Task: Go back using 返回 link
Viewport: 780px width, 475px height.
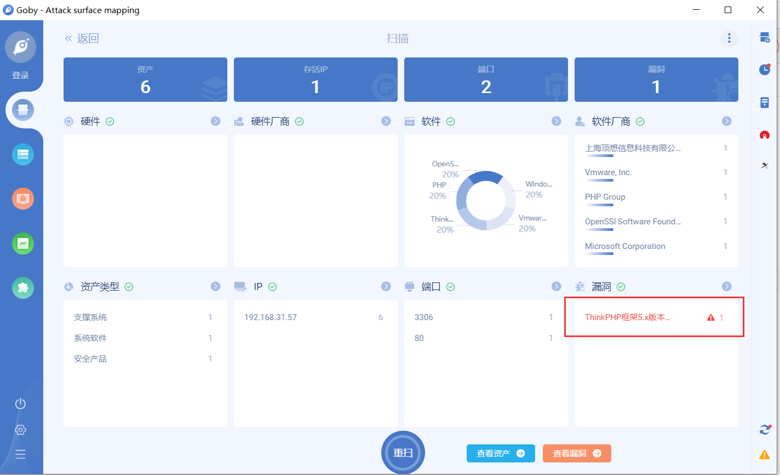Action: [82, 38]
